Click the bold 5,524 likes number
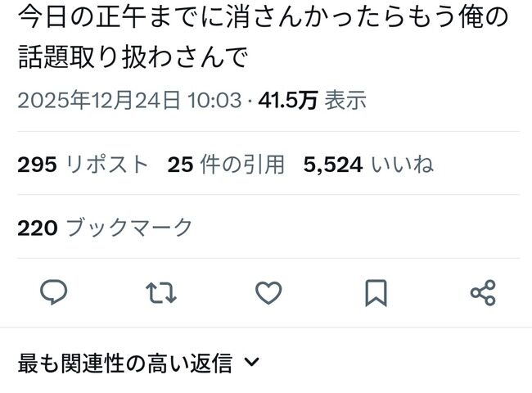The height and width of the screenshot is (393, 532). point(333,165)
